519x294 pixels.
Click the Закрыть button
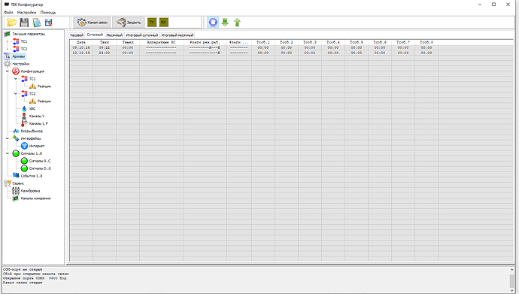coord(129,23)
